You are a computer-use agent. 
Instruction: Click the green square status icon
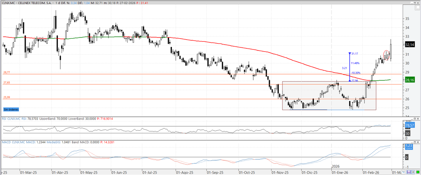tap(418, 172)
